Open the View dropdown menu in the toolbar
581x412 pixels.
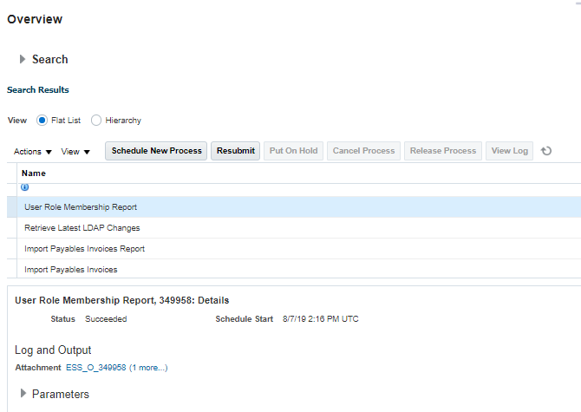75,152
